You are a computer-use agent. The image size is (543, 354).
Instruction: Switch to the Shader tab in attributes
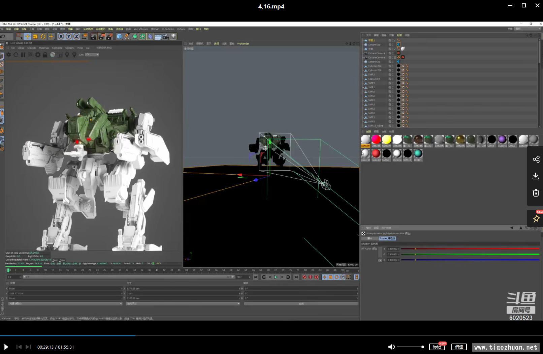point(387,238)
